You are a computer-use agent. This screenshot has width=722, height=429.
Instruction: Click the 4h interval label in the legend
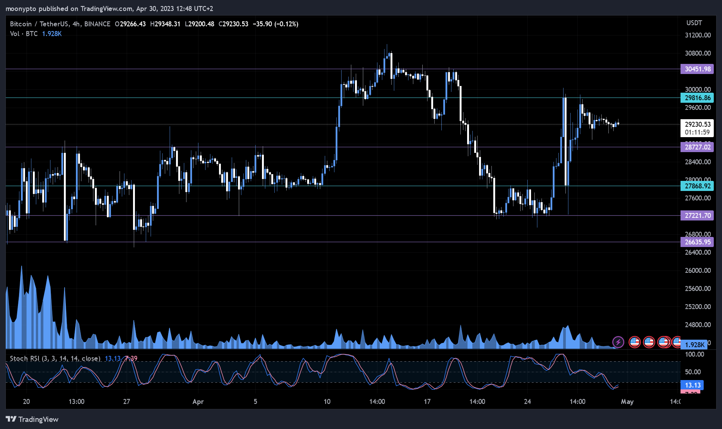(76, 24)
